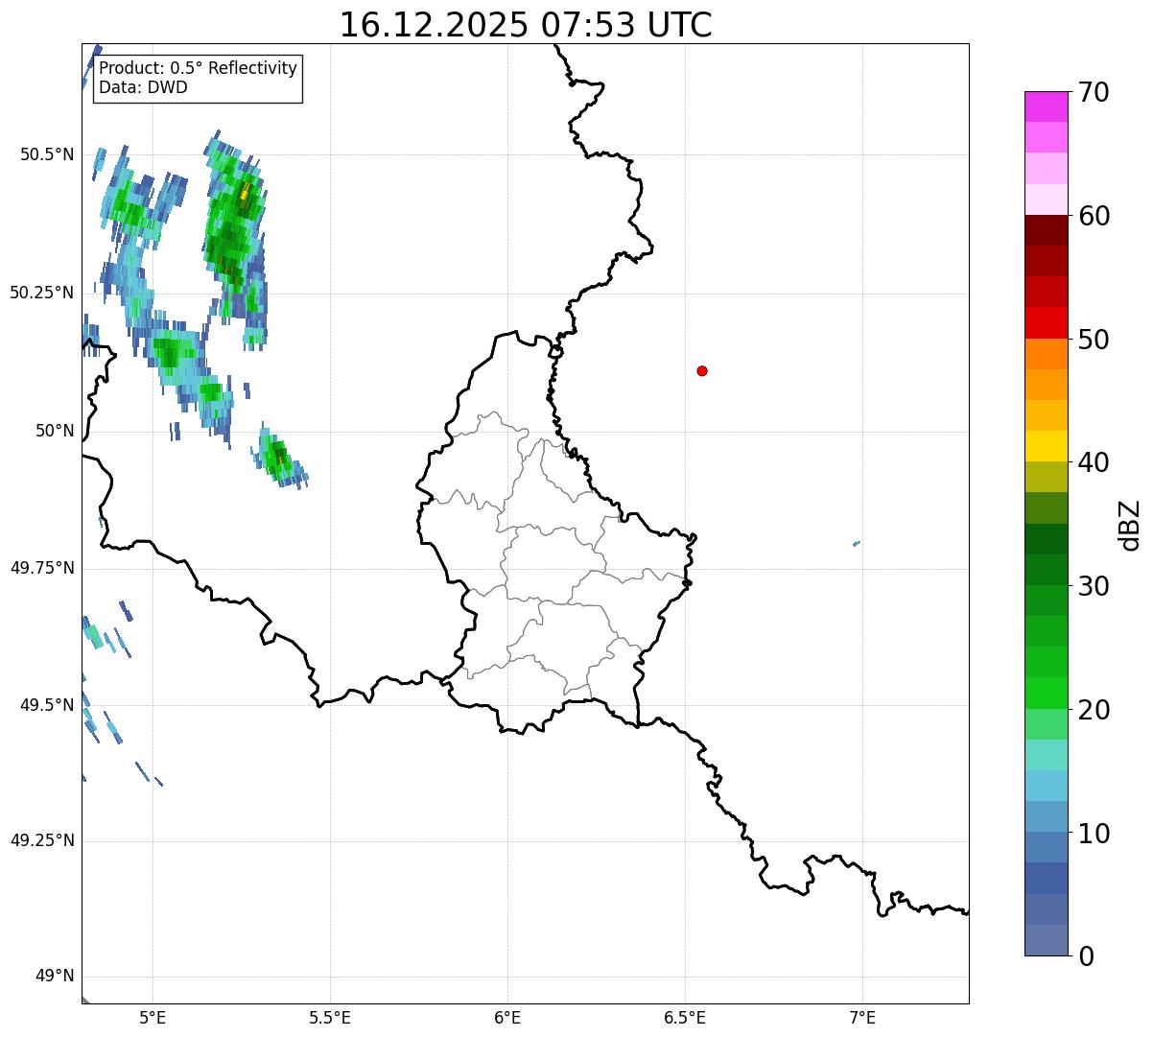Click the 6°E longitude label
The height and width of the screenshot is (1037, 1153).
coord(507,1017)
